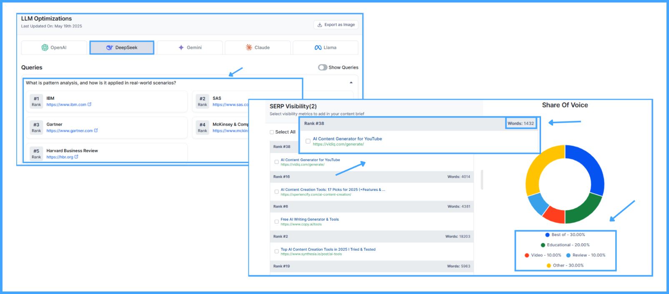
Task: Click the #1 Rank badge beside IBM
Action: pos(36,101)
